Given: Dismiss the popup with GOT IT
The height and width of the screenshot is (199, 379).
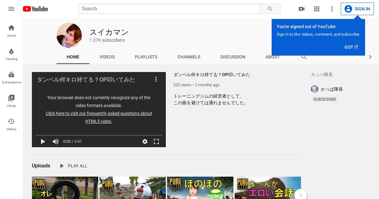Looking at the screenshot, I should [x=351, y=47].
